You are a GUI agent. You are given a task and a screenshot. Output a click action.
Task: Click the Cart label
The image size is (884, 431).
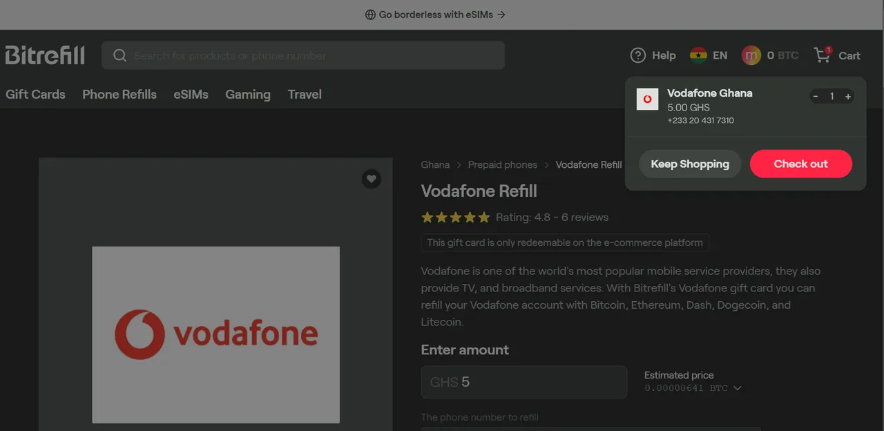coord(849,56)
